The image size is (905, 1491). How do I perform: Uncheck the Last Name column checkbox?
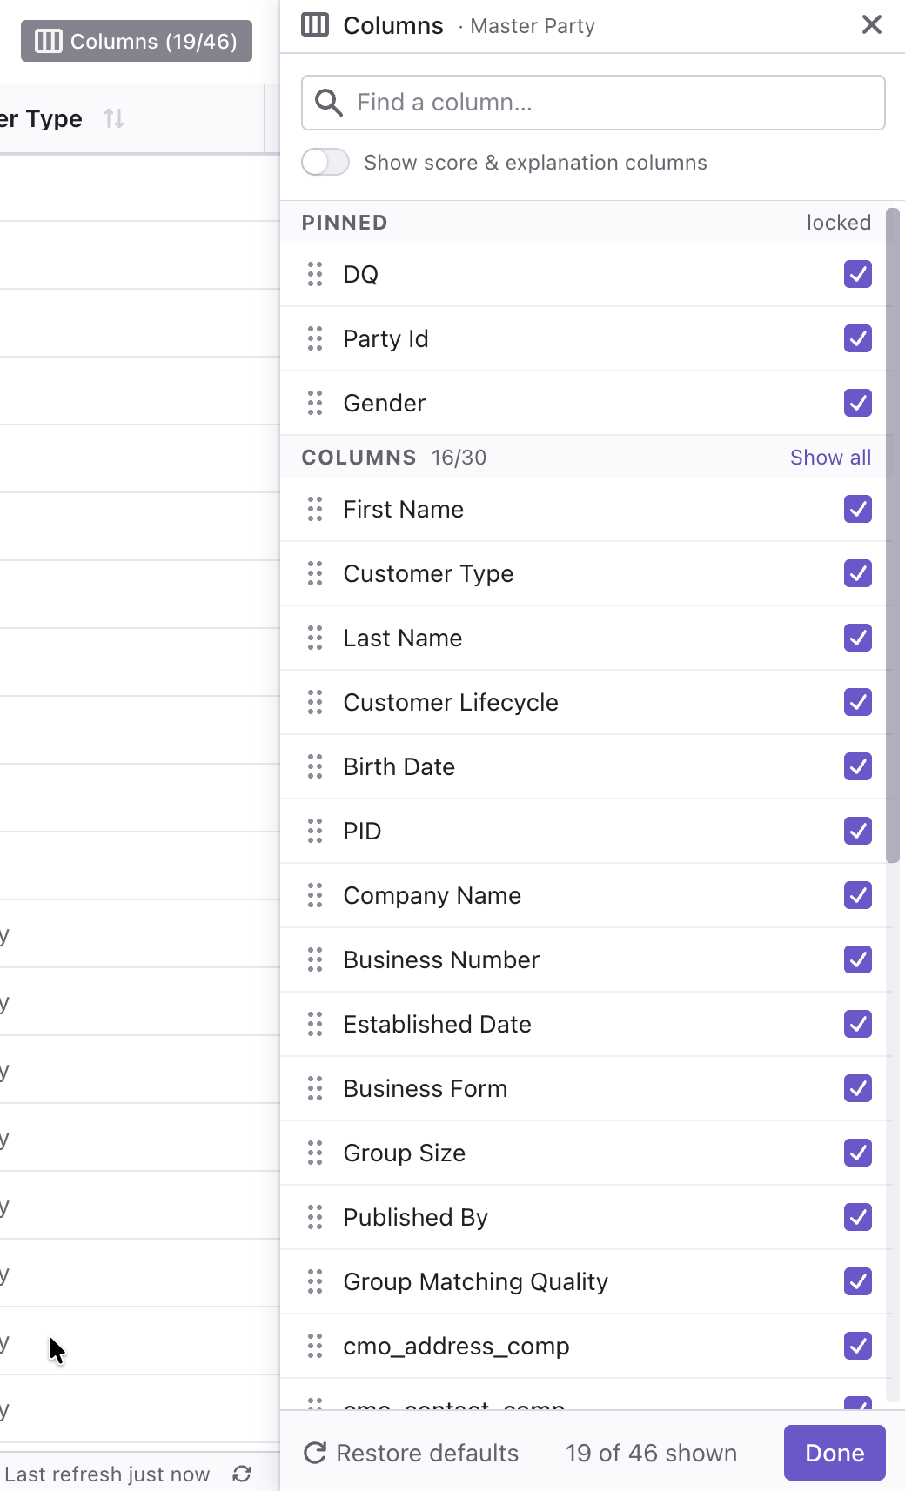[858, 638]
